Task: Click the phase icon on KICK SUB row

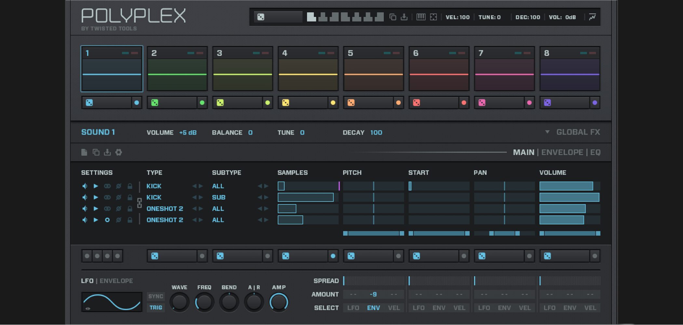Action: (119, 197)
